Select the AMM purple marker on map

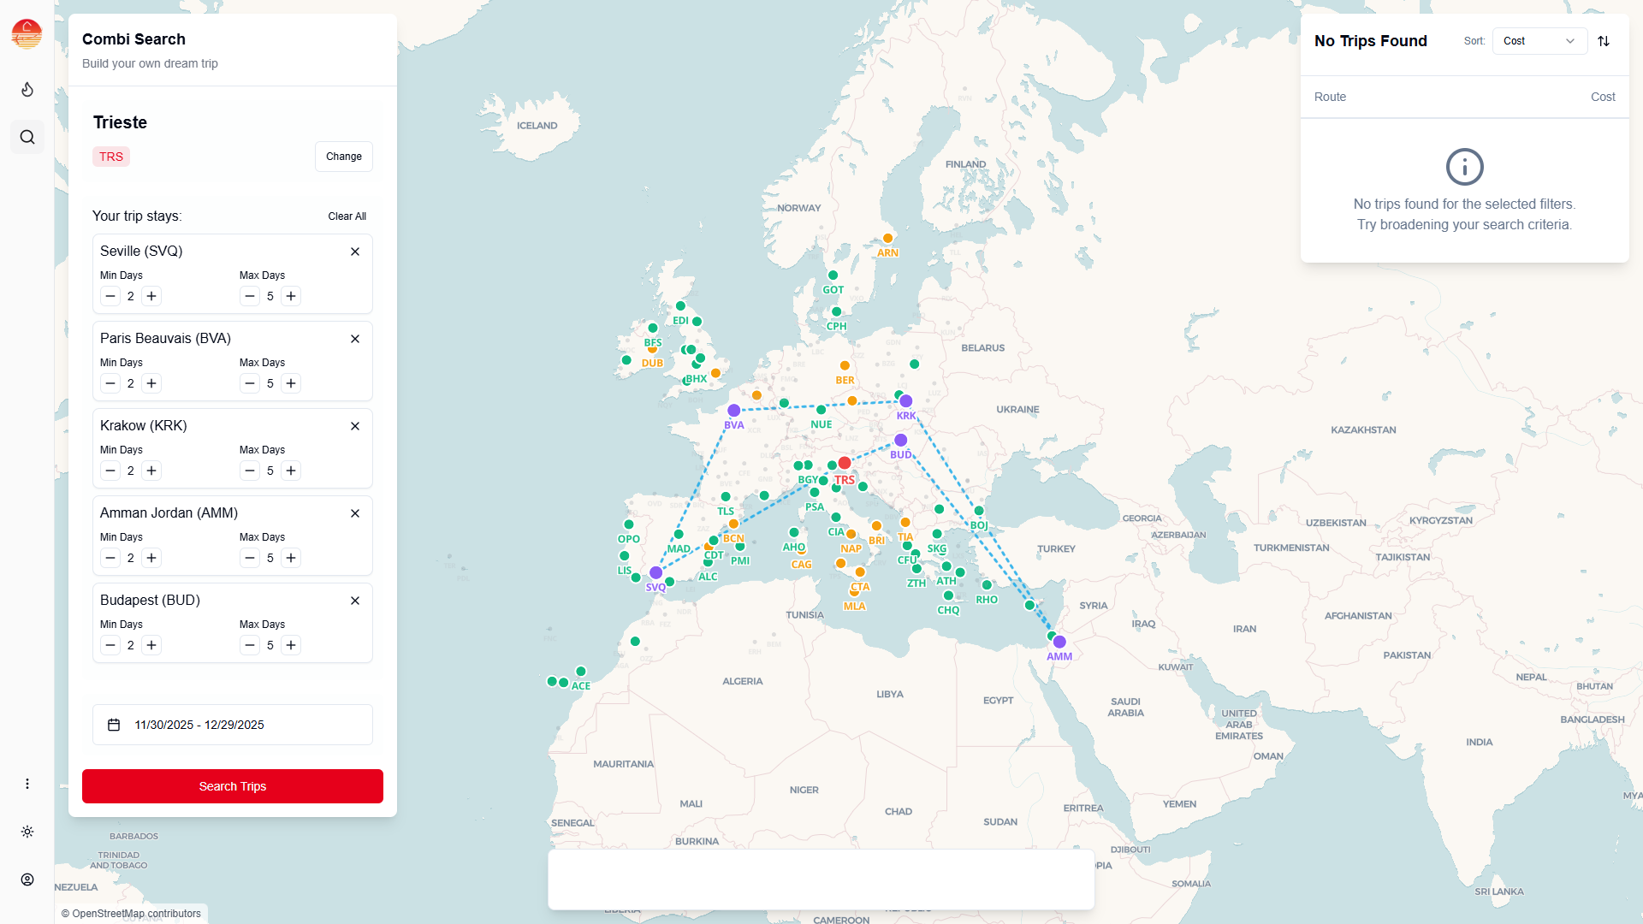click(1059, 642)
